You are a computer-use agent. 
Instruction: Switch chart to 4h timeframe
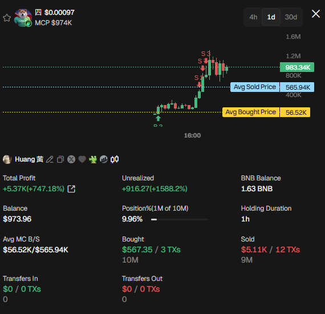253,17
